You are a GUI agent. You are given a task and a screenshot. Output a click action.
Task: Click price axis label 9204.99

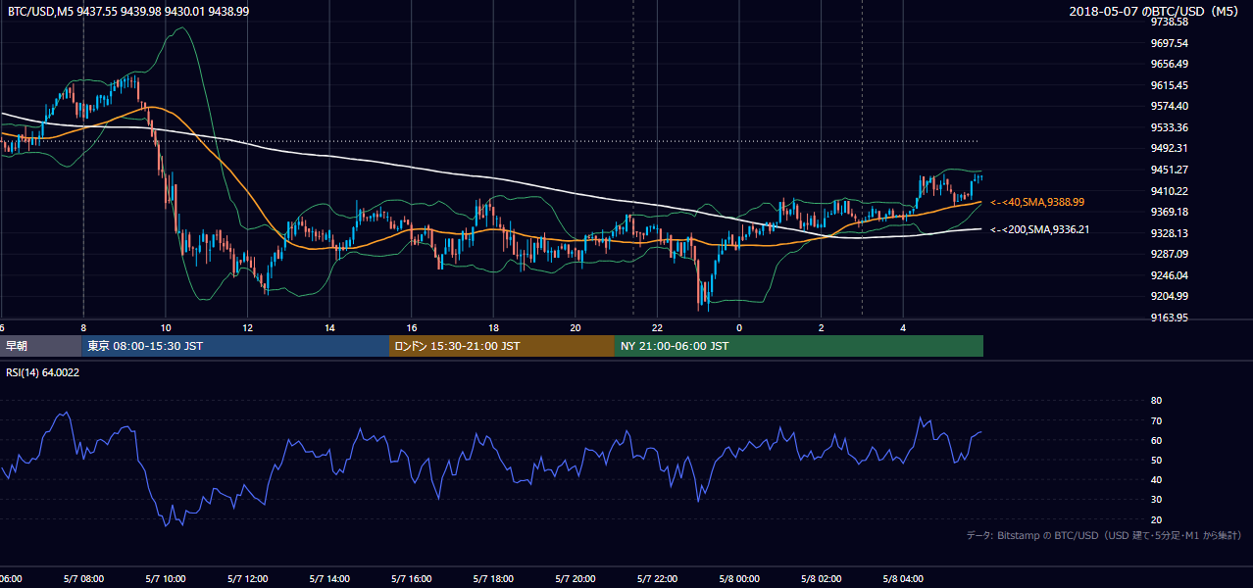point(1170,296)
